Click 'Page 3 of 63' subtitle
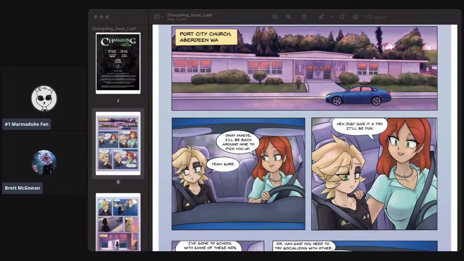This screenshot has height=261, width=464. pyautogui.click(x=177, y=19)
